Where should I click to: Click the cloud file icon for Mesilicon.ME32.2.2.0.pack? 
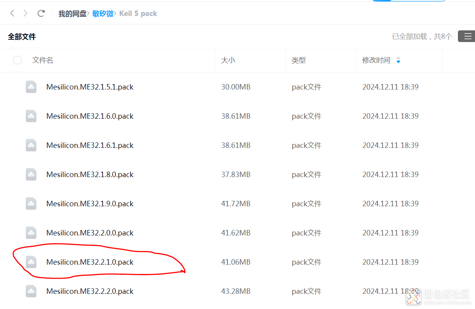[31, 291]
